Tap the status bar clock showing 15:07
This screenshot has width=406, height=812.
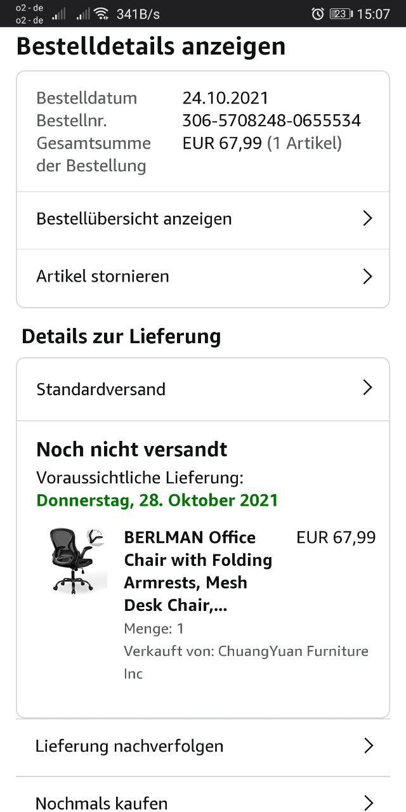pyautogui.click(x=374, y=14)
